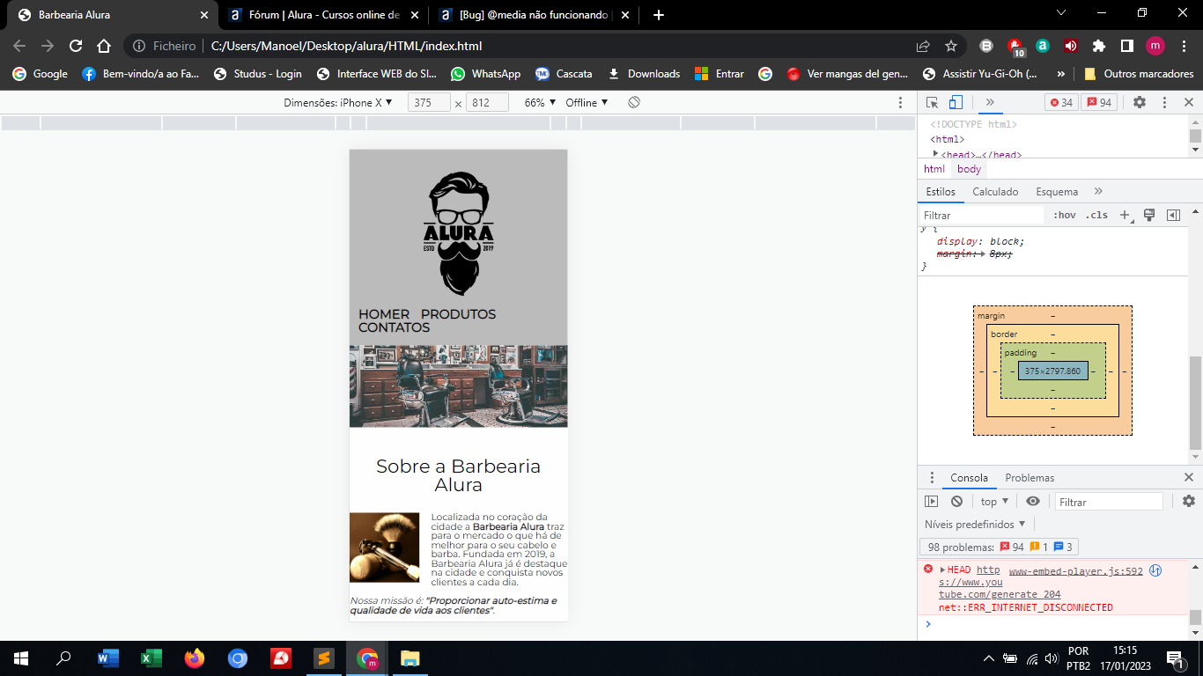Click the width 375 field

pyautogui.click(x=429, y=103)
